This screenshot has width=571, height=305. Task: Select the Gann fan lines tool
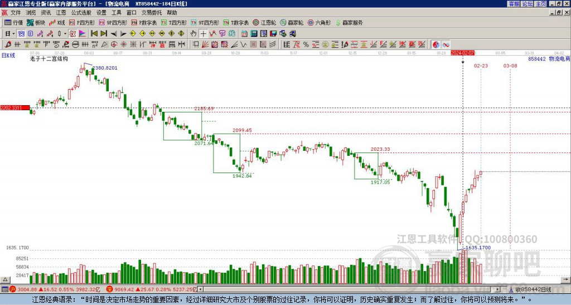click(205, 45)
